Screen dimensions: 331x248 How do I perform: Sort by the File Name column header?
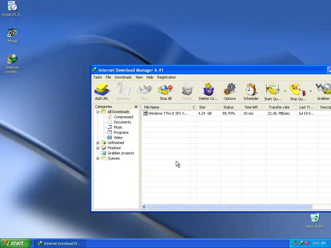point(166,107)
